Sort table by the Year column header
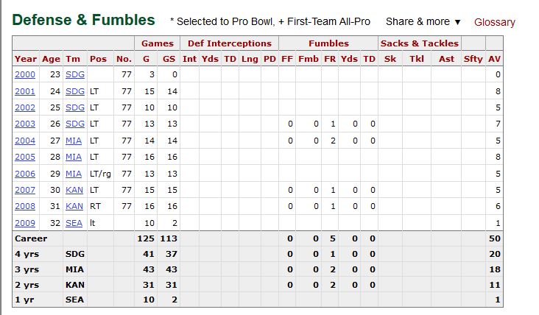The width and height of the screenshot is (539, 315). click(25, 58)
